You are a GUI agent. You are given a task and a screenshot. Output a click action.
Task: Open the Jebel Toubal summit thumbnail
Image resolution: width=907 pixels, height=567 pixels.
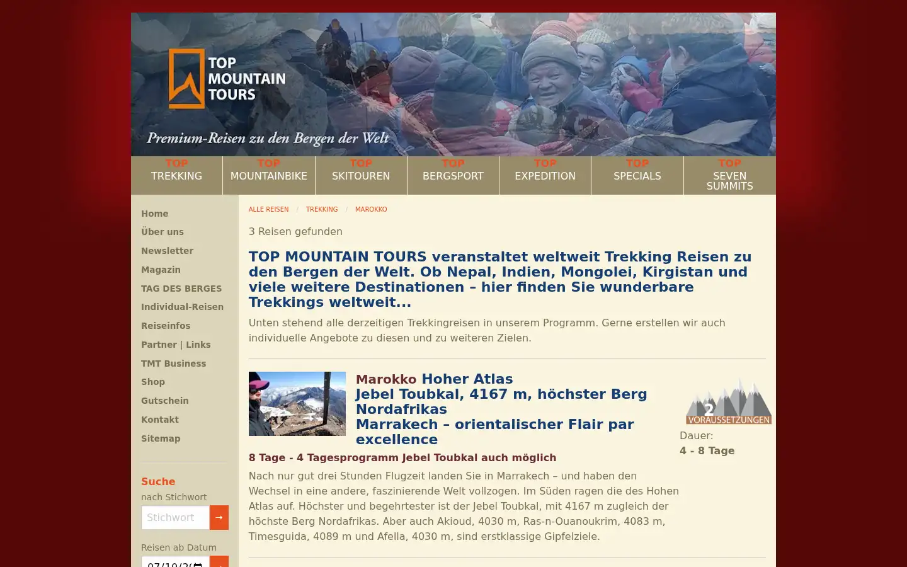[x=297, y=404]
